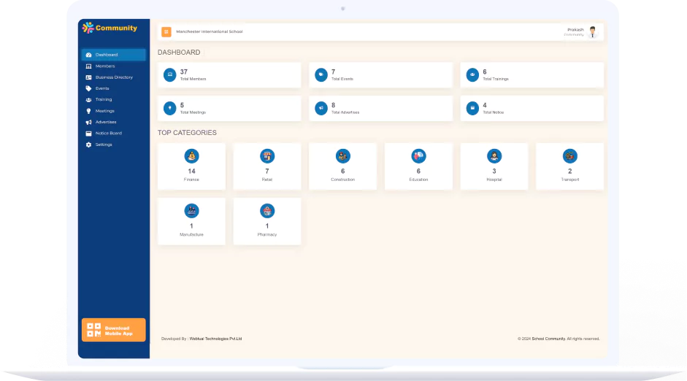
Task: Click the Meetings bulb icon in sidebar
Action: [x=88, y=111]
